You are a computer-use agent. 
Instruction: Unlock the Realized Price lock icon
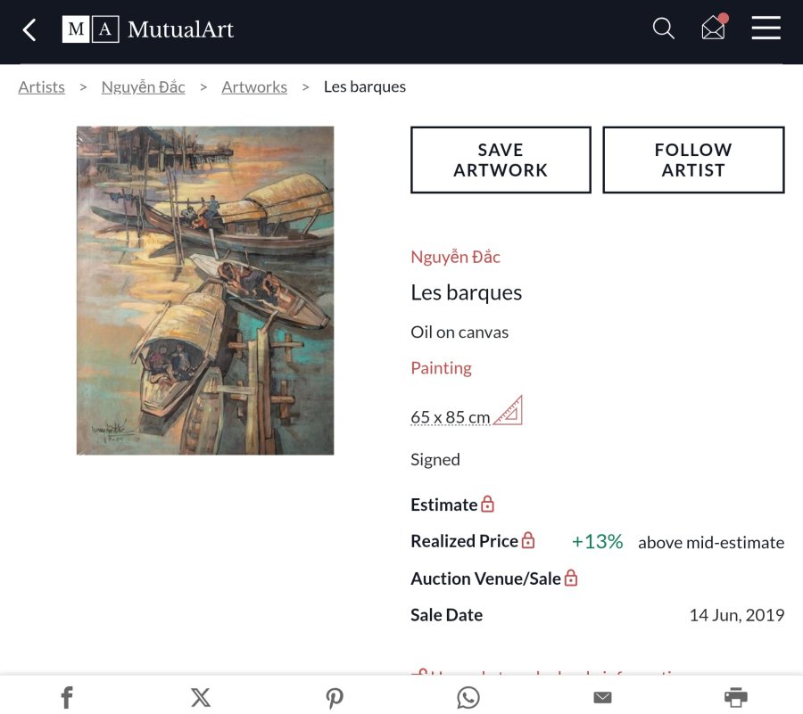coord(528,541)
